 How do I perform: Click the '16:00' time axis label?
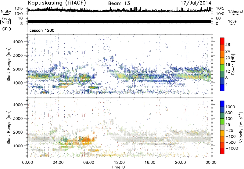click(150, 163)
